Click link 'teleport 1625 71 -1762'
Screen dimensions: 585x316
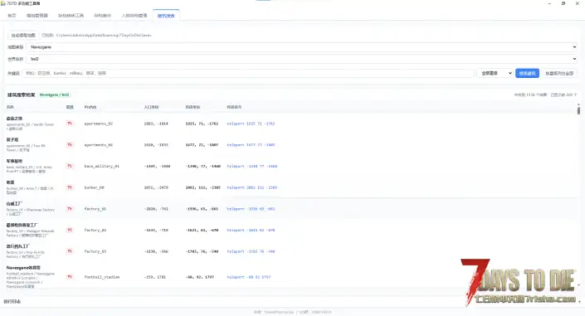point(251,124)
